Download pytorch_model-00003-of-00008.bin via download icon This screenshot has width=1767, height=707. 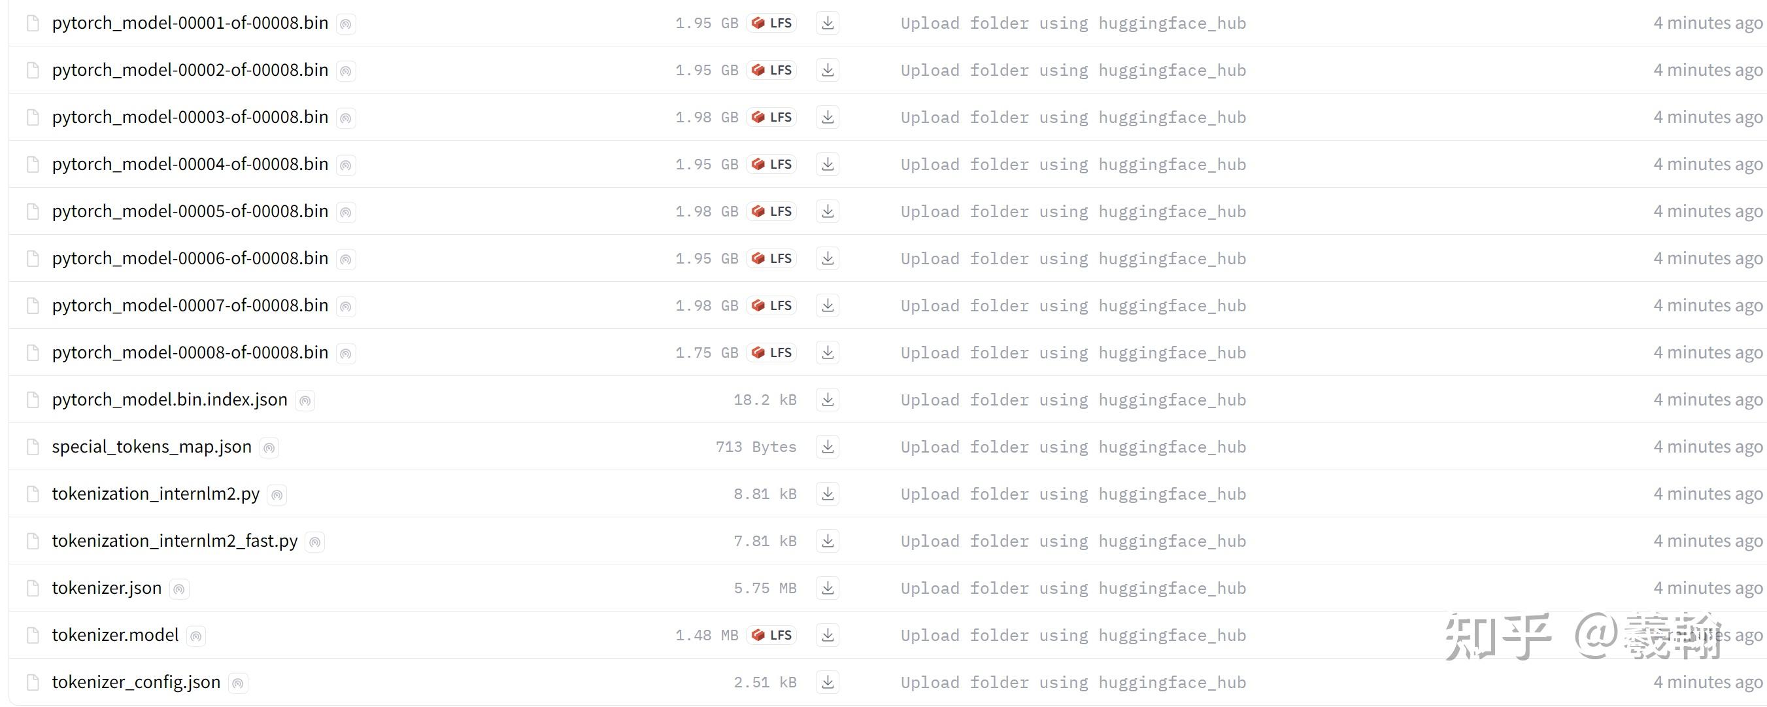tap(828, 116)
